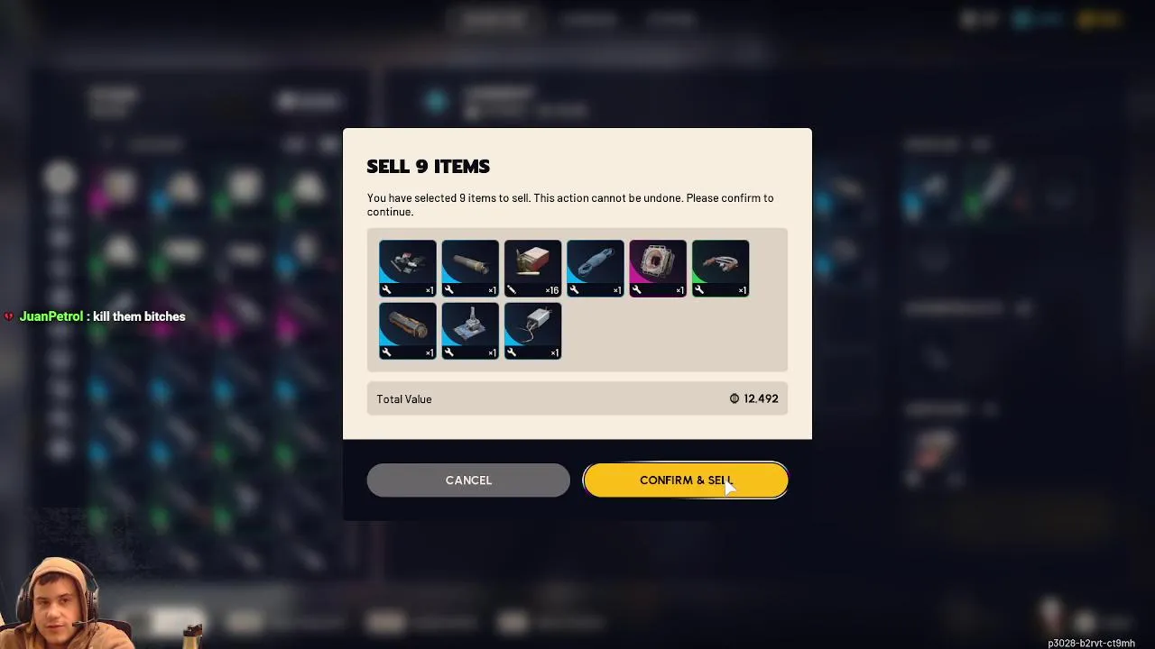
Task: Click the p3028-b2rvt-ct9mh watermark text
Action: click(1091, 643)
